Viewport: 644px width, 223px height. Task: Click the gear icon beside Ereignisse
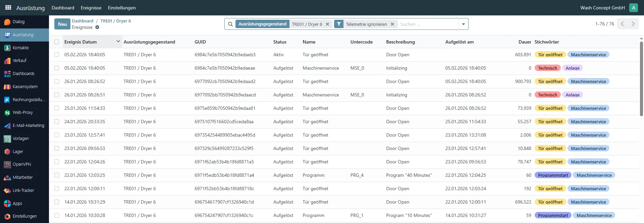click(97, 27)
